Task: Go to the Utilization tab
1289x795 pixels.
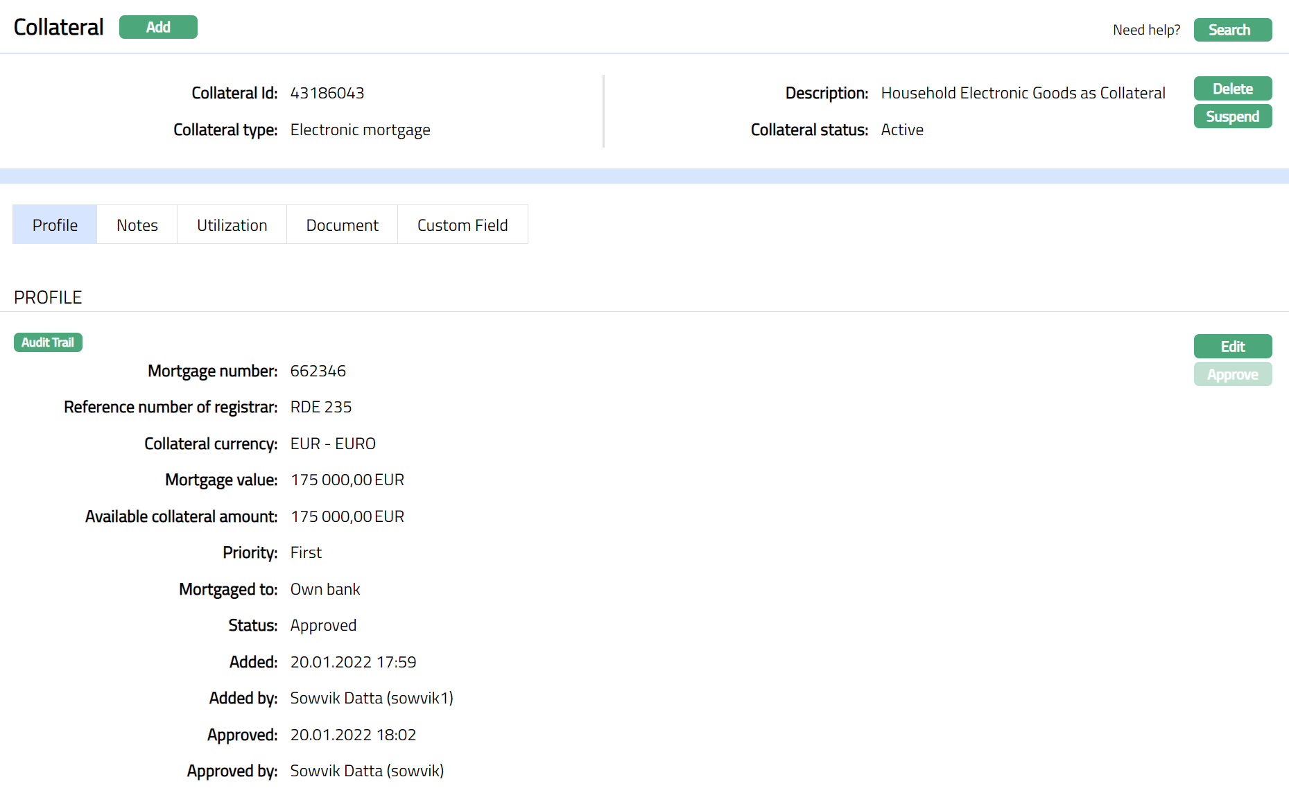Action: coord(232,225)
